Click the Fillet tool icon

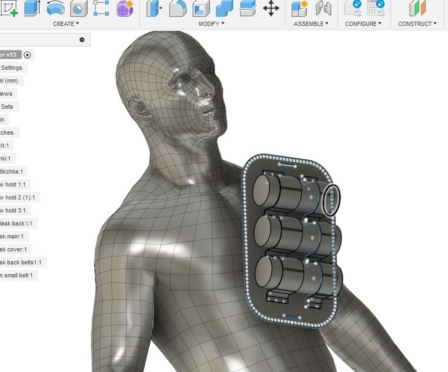[177, 8]
